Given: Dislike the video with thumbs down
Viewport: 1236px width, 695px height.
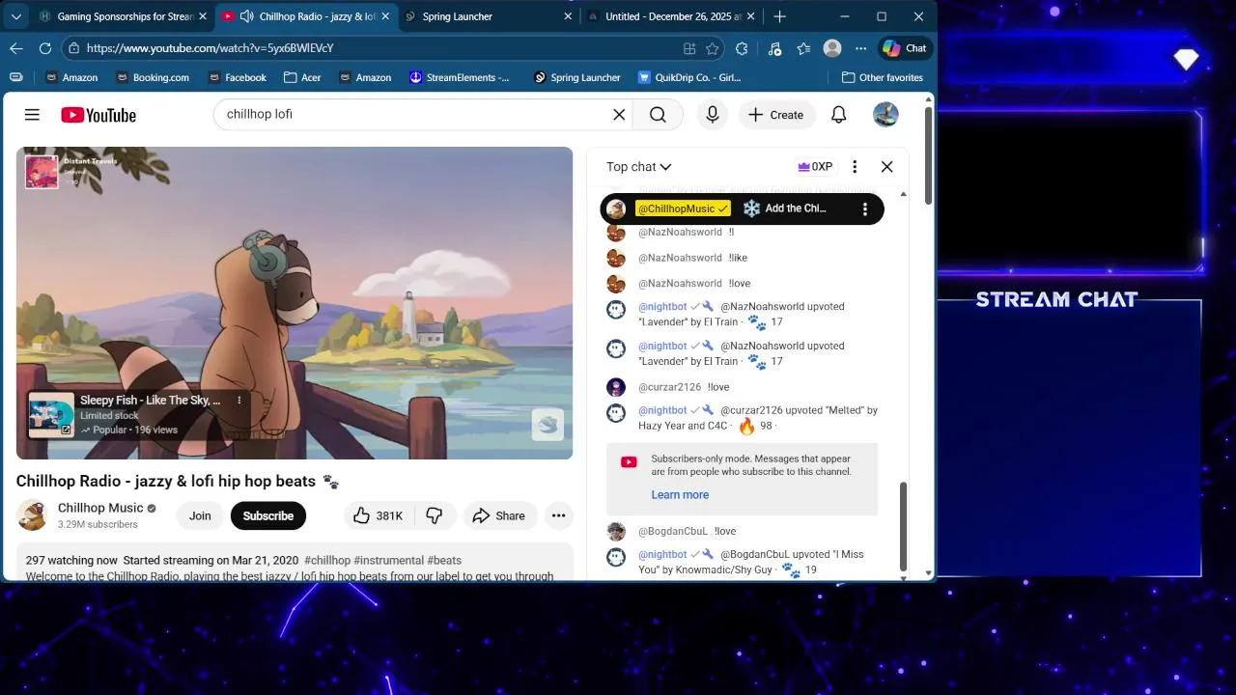Looking at the screenshot, I should pos(435,515).
